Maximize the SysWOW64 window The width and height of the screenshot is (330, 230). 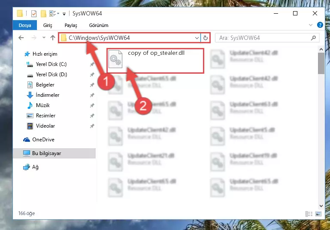click(x=295, y=13)
